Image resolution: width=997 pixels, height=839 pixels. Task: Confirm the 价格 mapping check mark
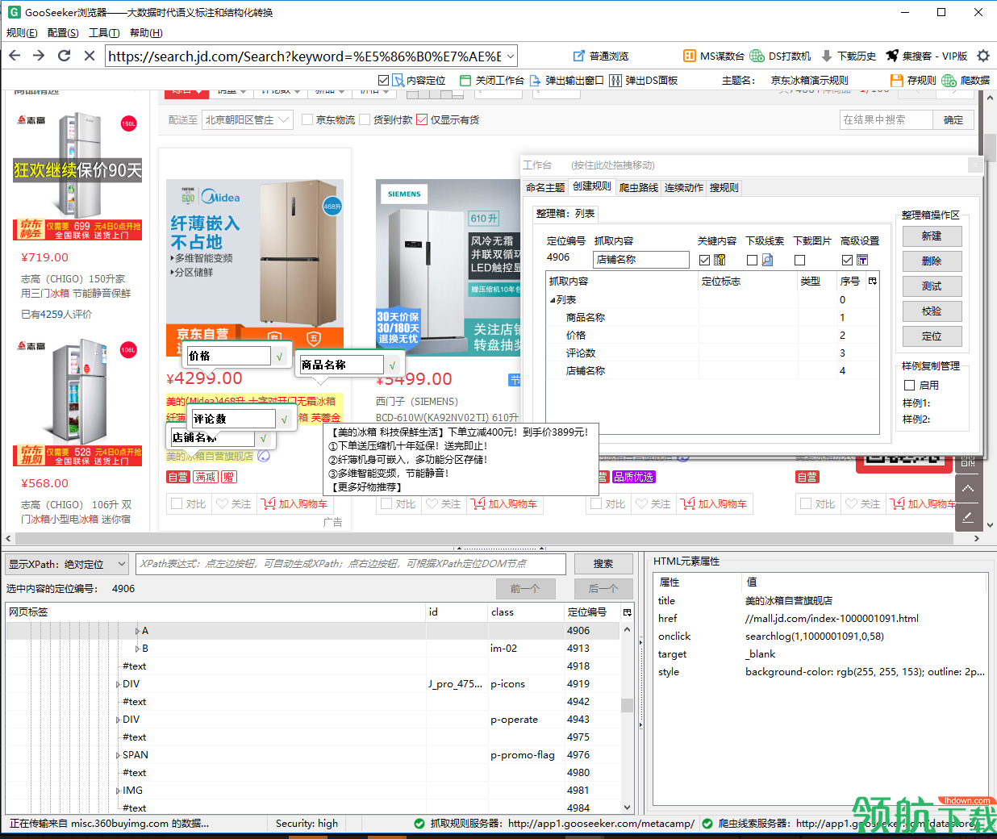(x=279, y=356)
